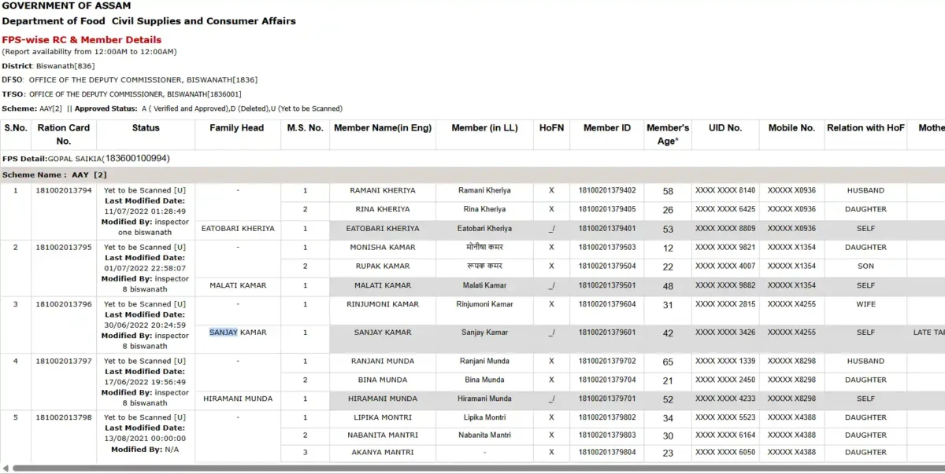Select family head HIRAMANI MUNDA

(x=238, y=399)
